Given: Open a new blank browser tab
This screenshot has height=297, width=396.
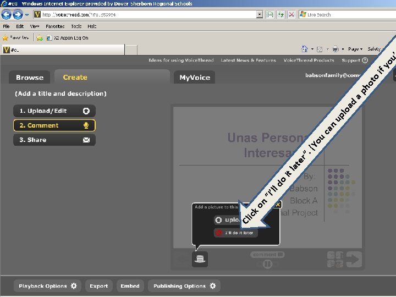Looking at the screenshot, I should 131,50.
